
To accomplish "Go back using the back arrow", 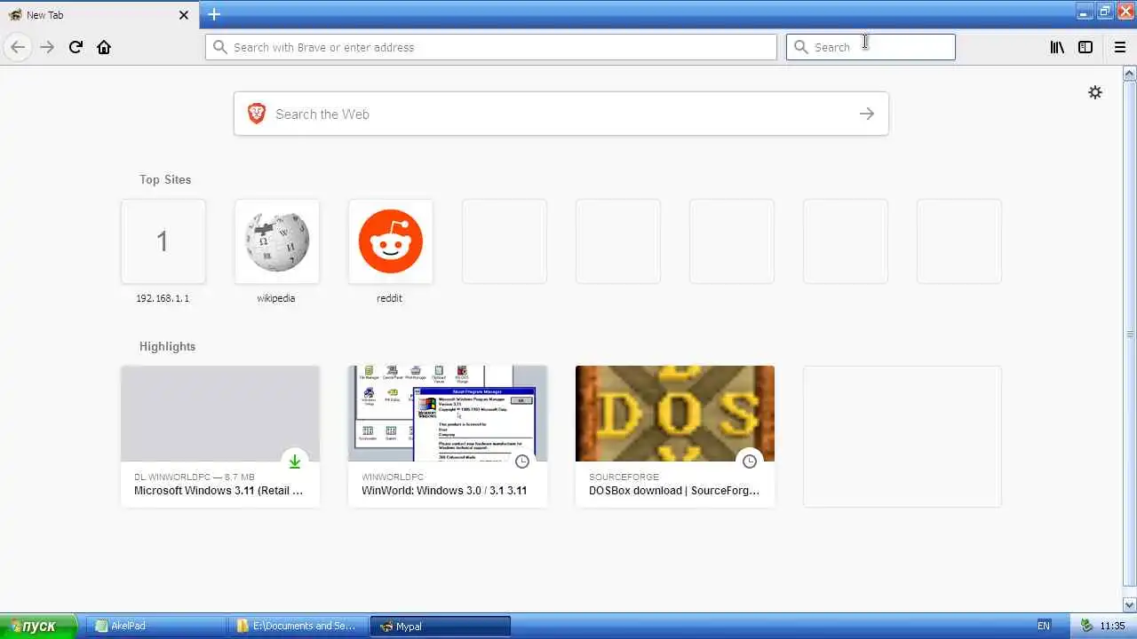I will click(x=18, y=47).
